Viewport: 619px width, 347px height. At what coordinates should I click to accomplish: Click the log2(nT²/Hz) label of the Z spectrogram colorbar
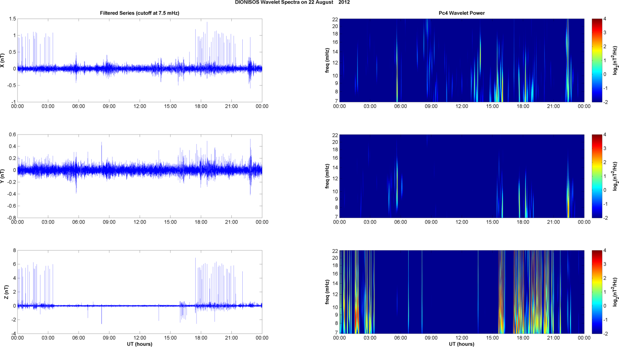click(x=615, y=292)
